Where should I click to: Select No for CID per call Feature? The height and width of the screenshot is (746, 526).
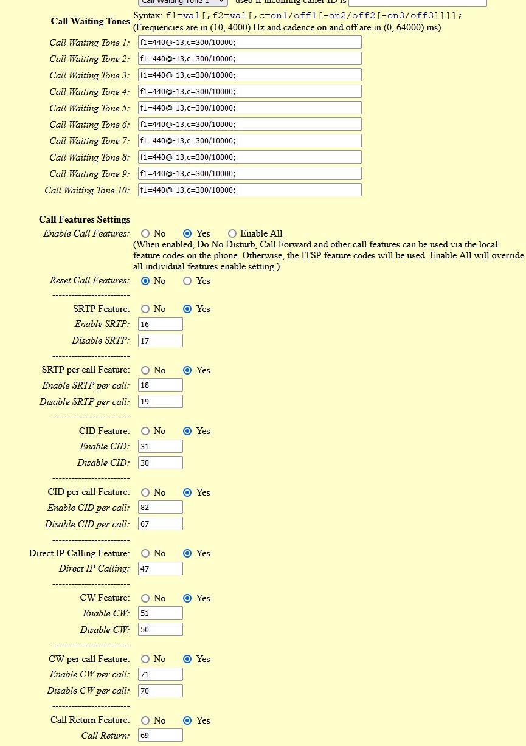click(145, 492)
